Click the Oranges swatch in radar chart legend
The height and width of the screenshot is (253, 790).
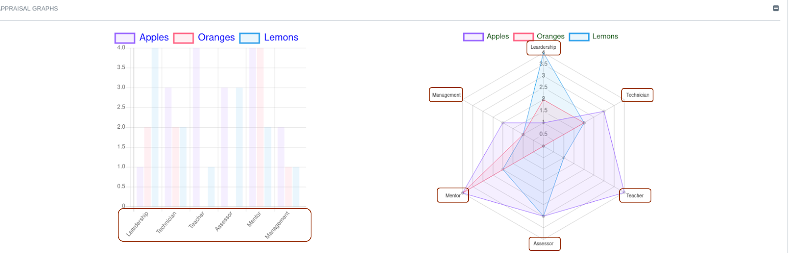(x=523, y=37)
